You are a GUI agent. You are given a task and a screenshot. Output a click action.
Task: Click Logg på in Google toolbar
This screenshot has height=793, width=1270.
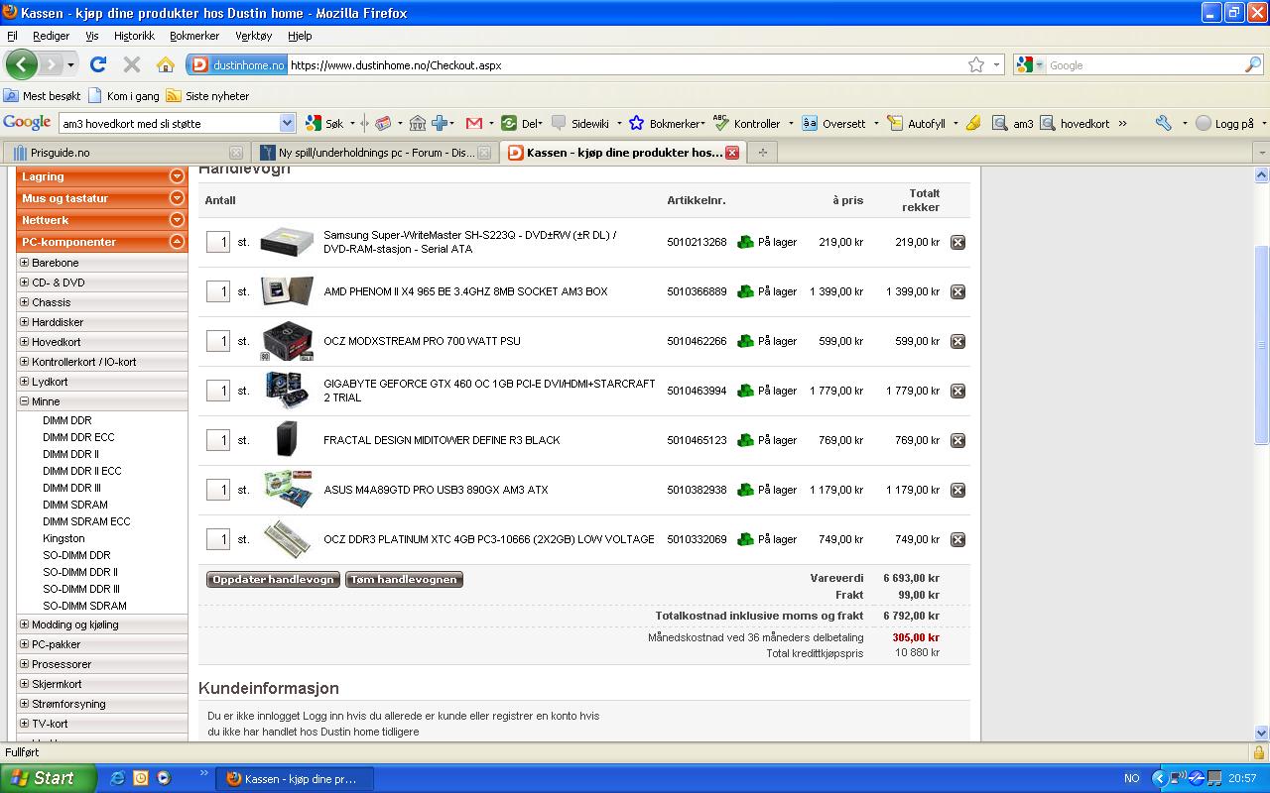point(1226,123)
